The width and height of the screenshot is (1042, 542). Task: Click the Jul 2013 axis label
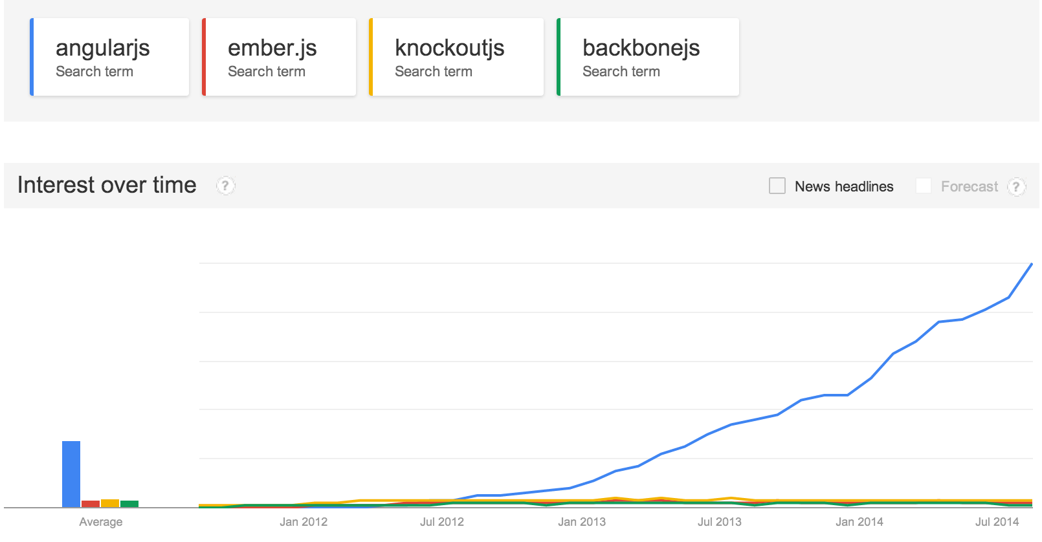click(720, 522)
